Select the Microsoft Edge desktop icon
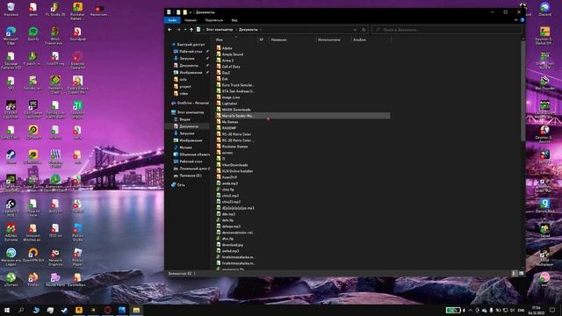The width and height of the screenshot is (562, 316). click(11, 36)
